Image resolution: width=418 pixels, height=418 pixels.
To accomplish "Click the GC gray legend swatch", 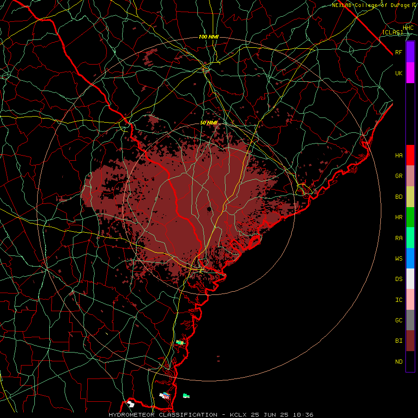I will tap(410, 320).
